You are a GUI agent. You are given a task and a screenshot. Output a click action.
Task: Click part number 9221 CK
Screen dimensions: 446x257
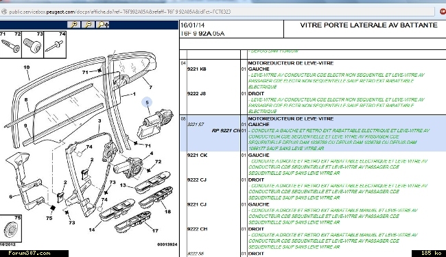[197, 156]
